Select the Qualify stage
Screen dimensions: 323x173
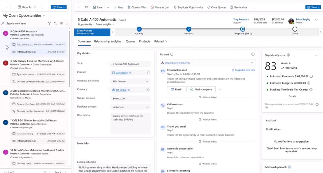tap(139, 29)
